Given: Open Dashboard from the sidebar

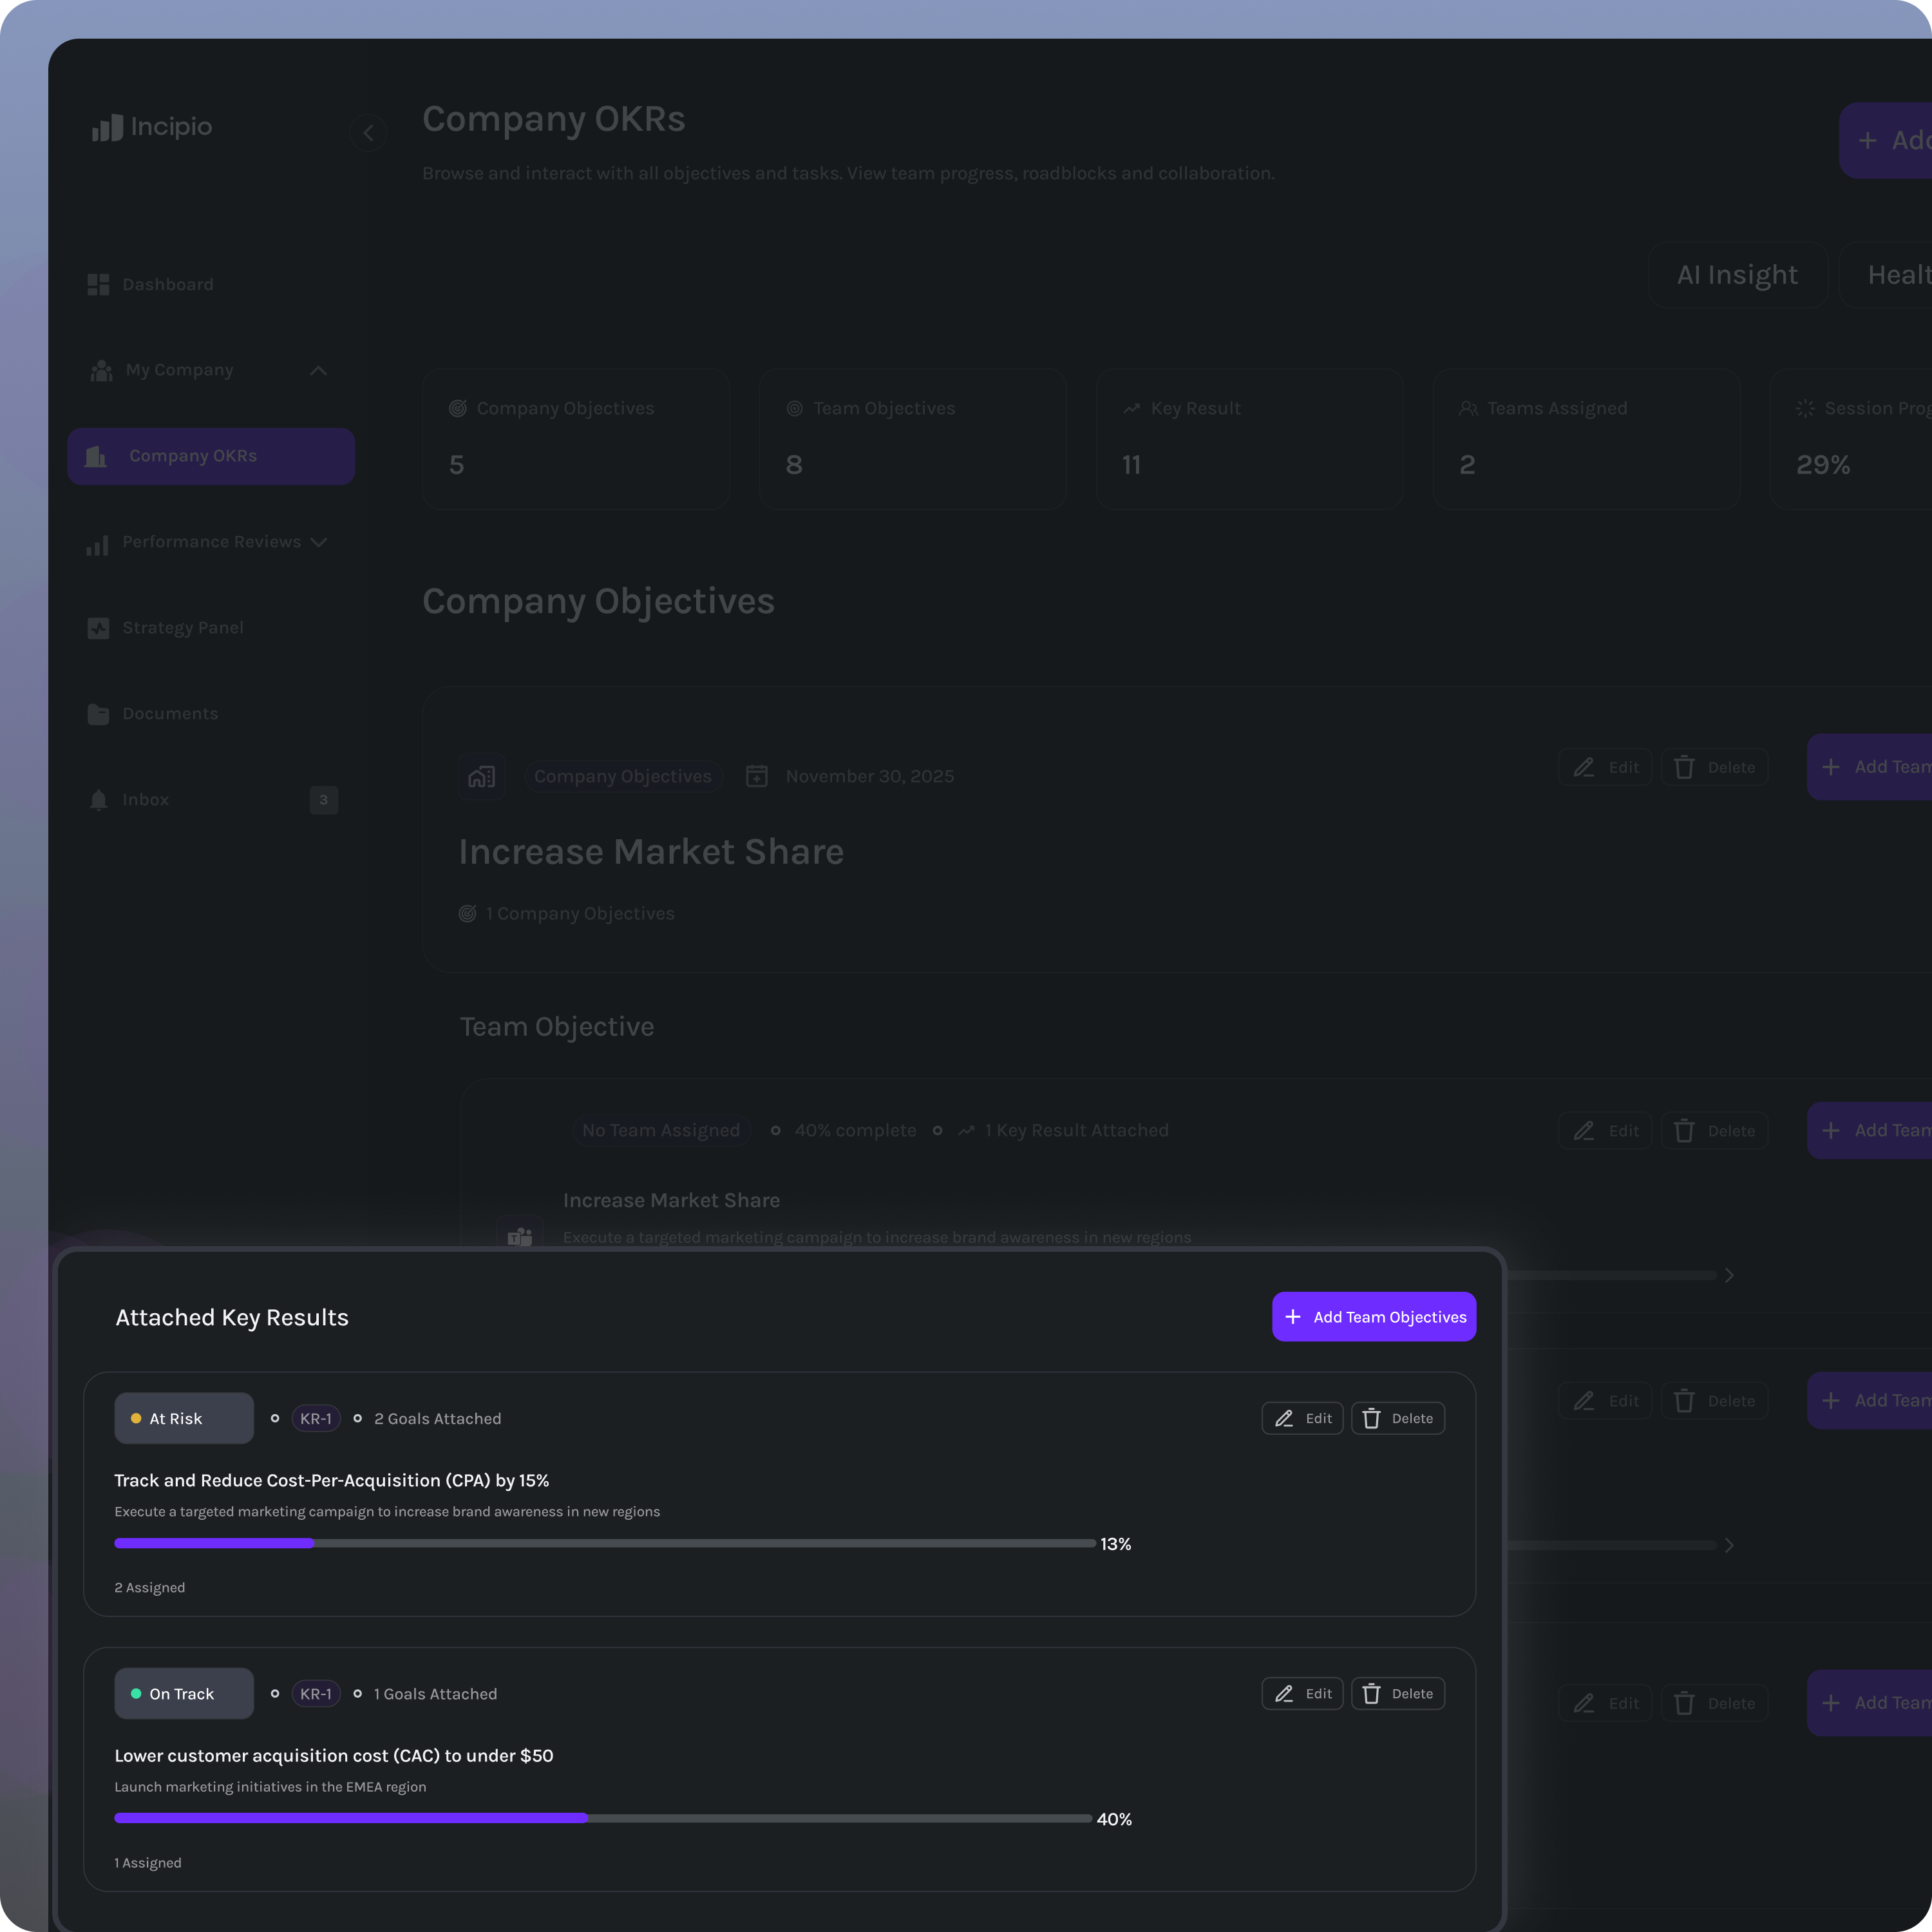Looking at the screenshot, I should click(x=167, y=285).
